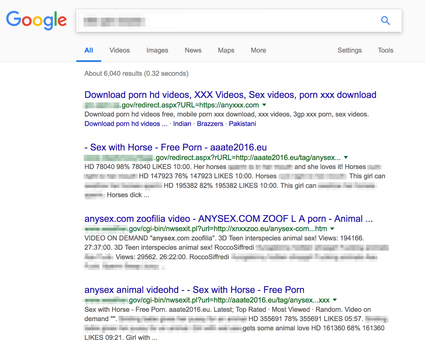Expand the dropdown arrow beside the anyxxx.com URL
Screen dimensions: 425x352
[x=264, y=105]
